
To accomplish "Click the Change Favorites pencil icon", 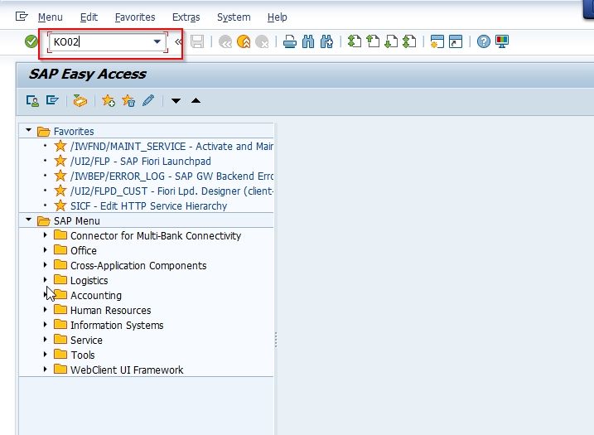I will click(148, 101).
